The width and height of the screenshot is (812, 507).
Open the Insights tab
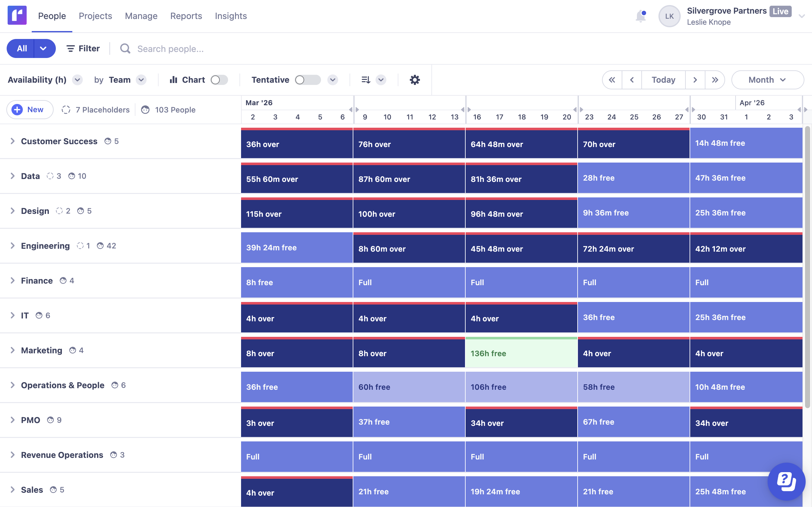pos(231,16)
